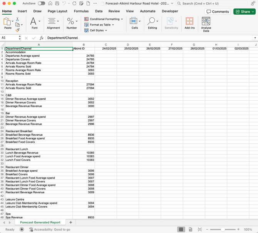The image size is (258, 233).
Task: Switch to the Draw tab
Action: 37,11
